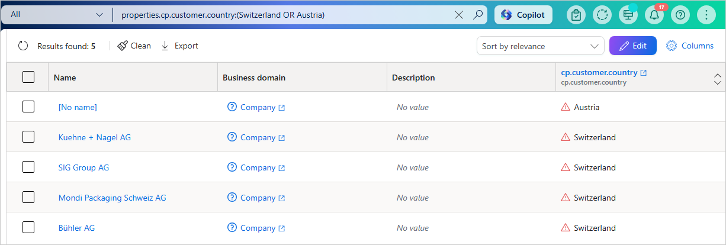Open the Kuehne + Nagel AG entry

(95, 137)
